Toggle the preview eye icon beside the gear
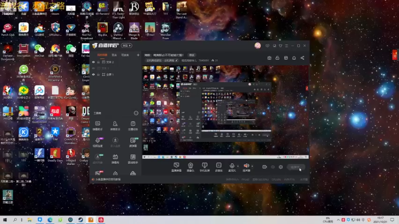The image size is (399, 224). tap(273, 167)
